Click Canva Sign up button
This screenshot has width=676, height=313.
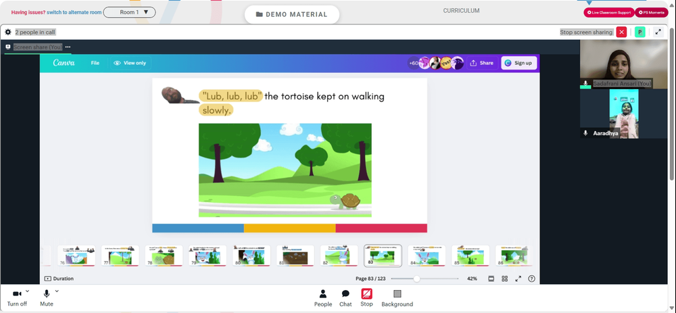tap(518, 63)
